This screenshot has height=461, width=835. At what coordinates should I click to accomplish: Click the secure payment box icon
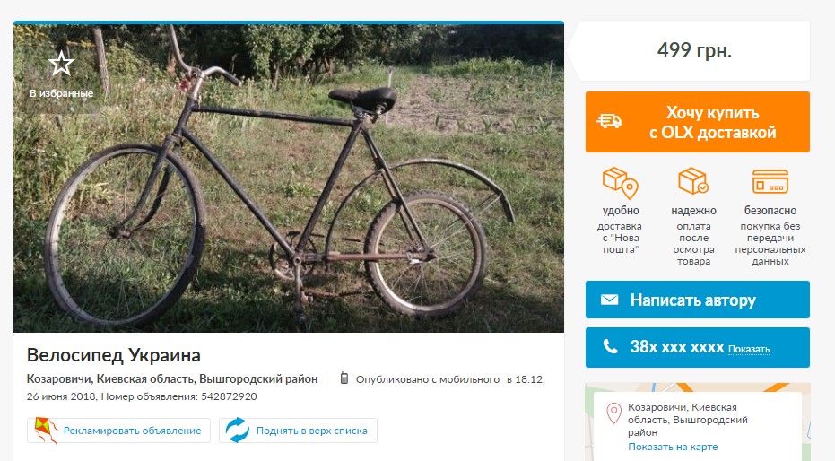pyautogui.click(x=693, y=182)
